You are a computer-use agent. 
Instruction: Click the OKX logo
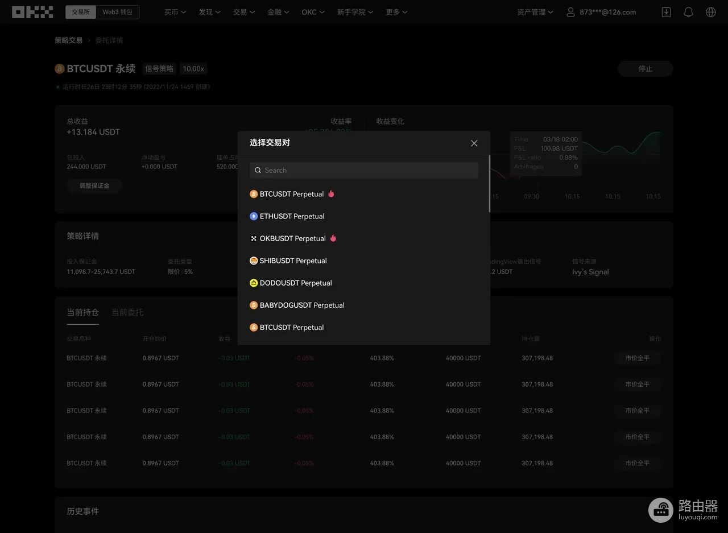[32, 12]
